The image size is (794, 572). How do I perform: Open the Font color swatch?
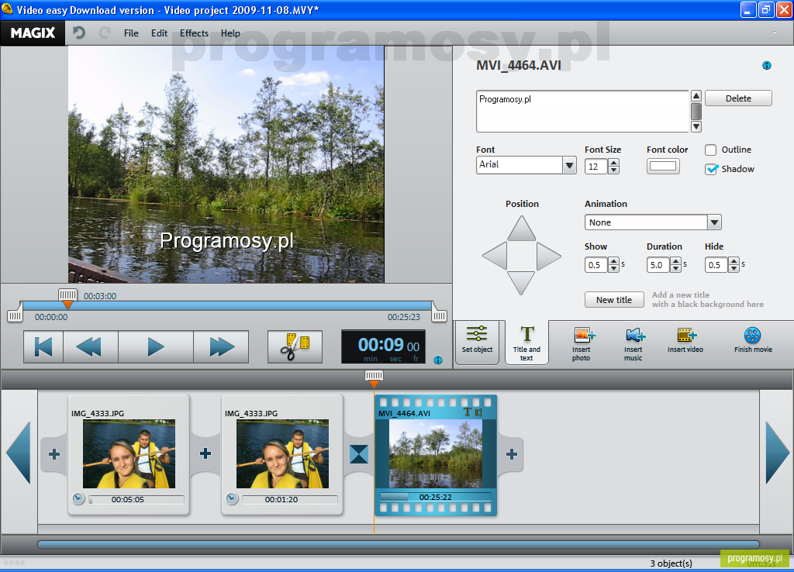coord(663,166)
